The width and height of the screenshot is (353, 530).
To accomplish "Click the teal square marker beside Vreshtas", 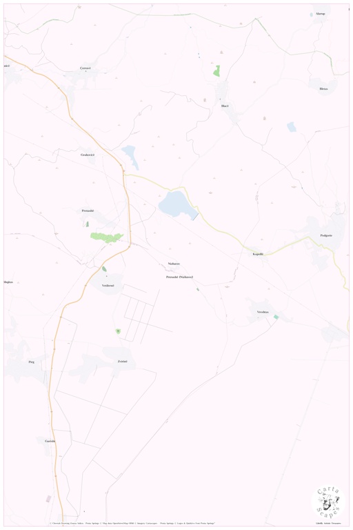I will (x=276, y=317).
